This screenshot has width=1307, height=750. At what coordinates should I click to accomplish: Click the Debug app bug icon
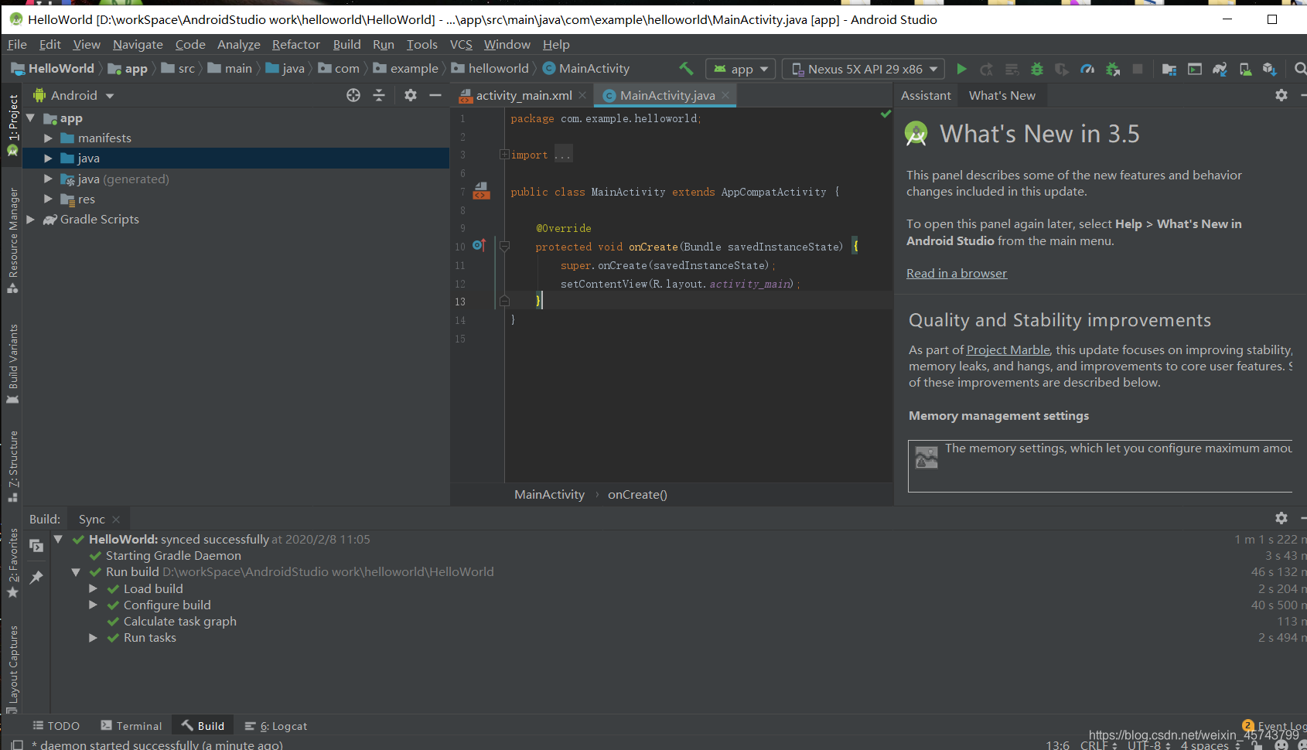(x=1037, y=69)
